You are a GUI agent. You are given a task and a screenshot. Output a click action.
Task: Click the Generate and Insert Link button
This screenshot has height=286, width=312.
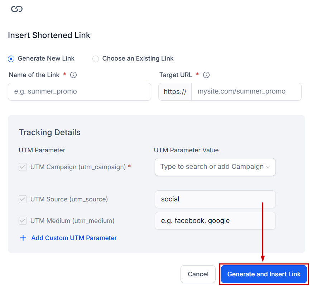coord(264,274)
